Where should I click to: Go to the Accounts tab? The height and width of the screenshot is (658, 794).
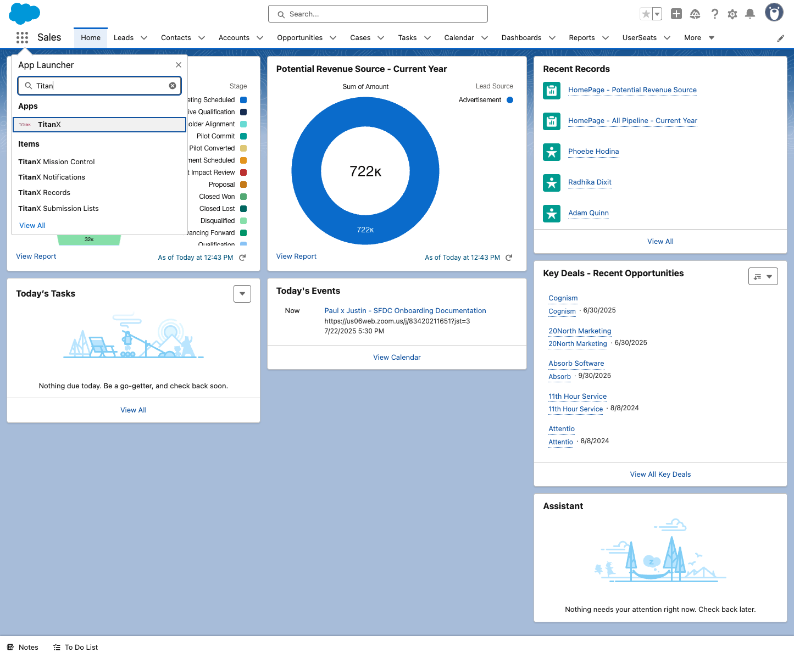[x=234, y=38]
